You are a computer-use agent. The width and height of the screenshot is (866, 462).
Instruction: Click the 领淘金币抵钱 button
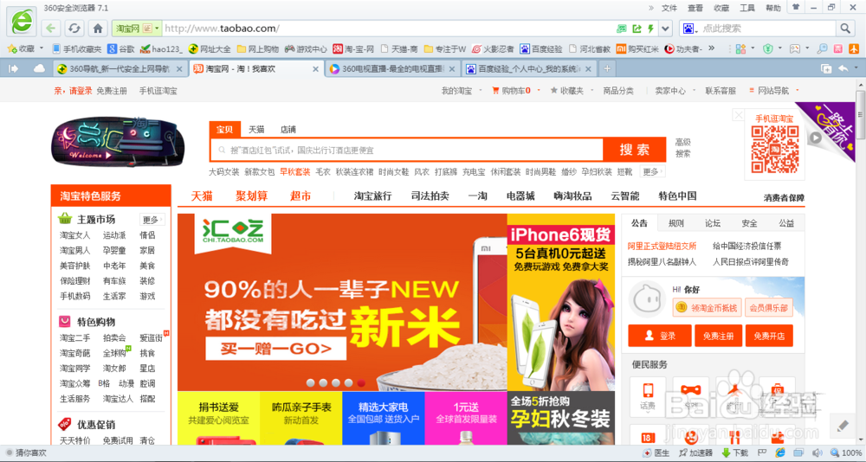coord(707,307)
